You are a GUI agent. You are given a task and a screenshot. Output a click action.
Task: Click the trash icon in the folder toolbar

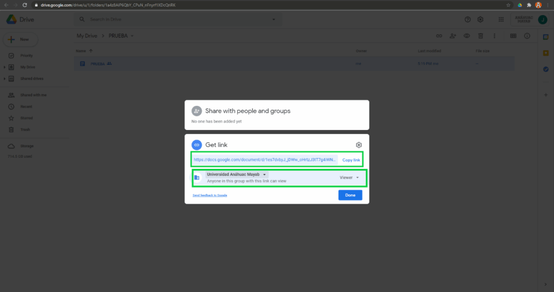480,36
